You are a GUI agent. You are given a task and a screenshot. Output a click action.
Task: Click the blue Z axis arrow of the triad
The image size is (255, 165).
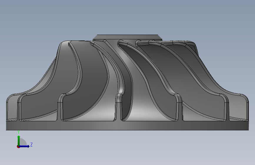click(24, 146)
